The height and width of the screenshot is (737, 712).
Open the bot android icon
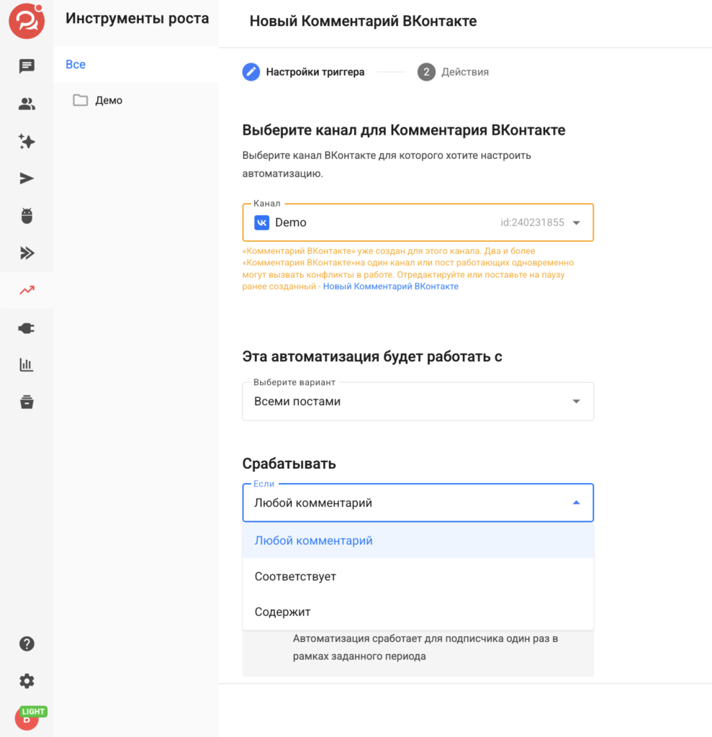pos(27,216)
